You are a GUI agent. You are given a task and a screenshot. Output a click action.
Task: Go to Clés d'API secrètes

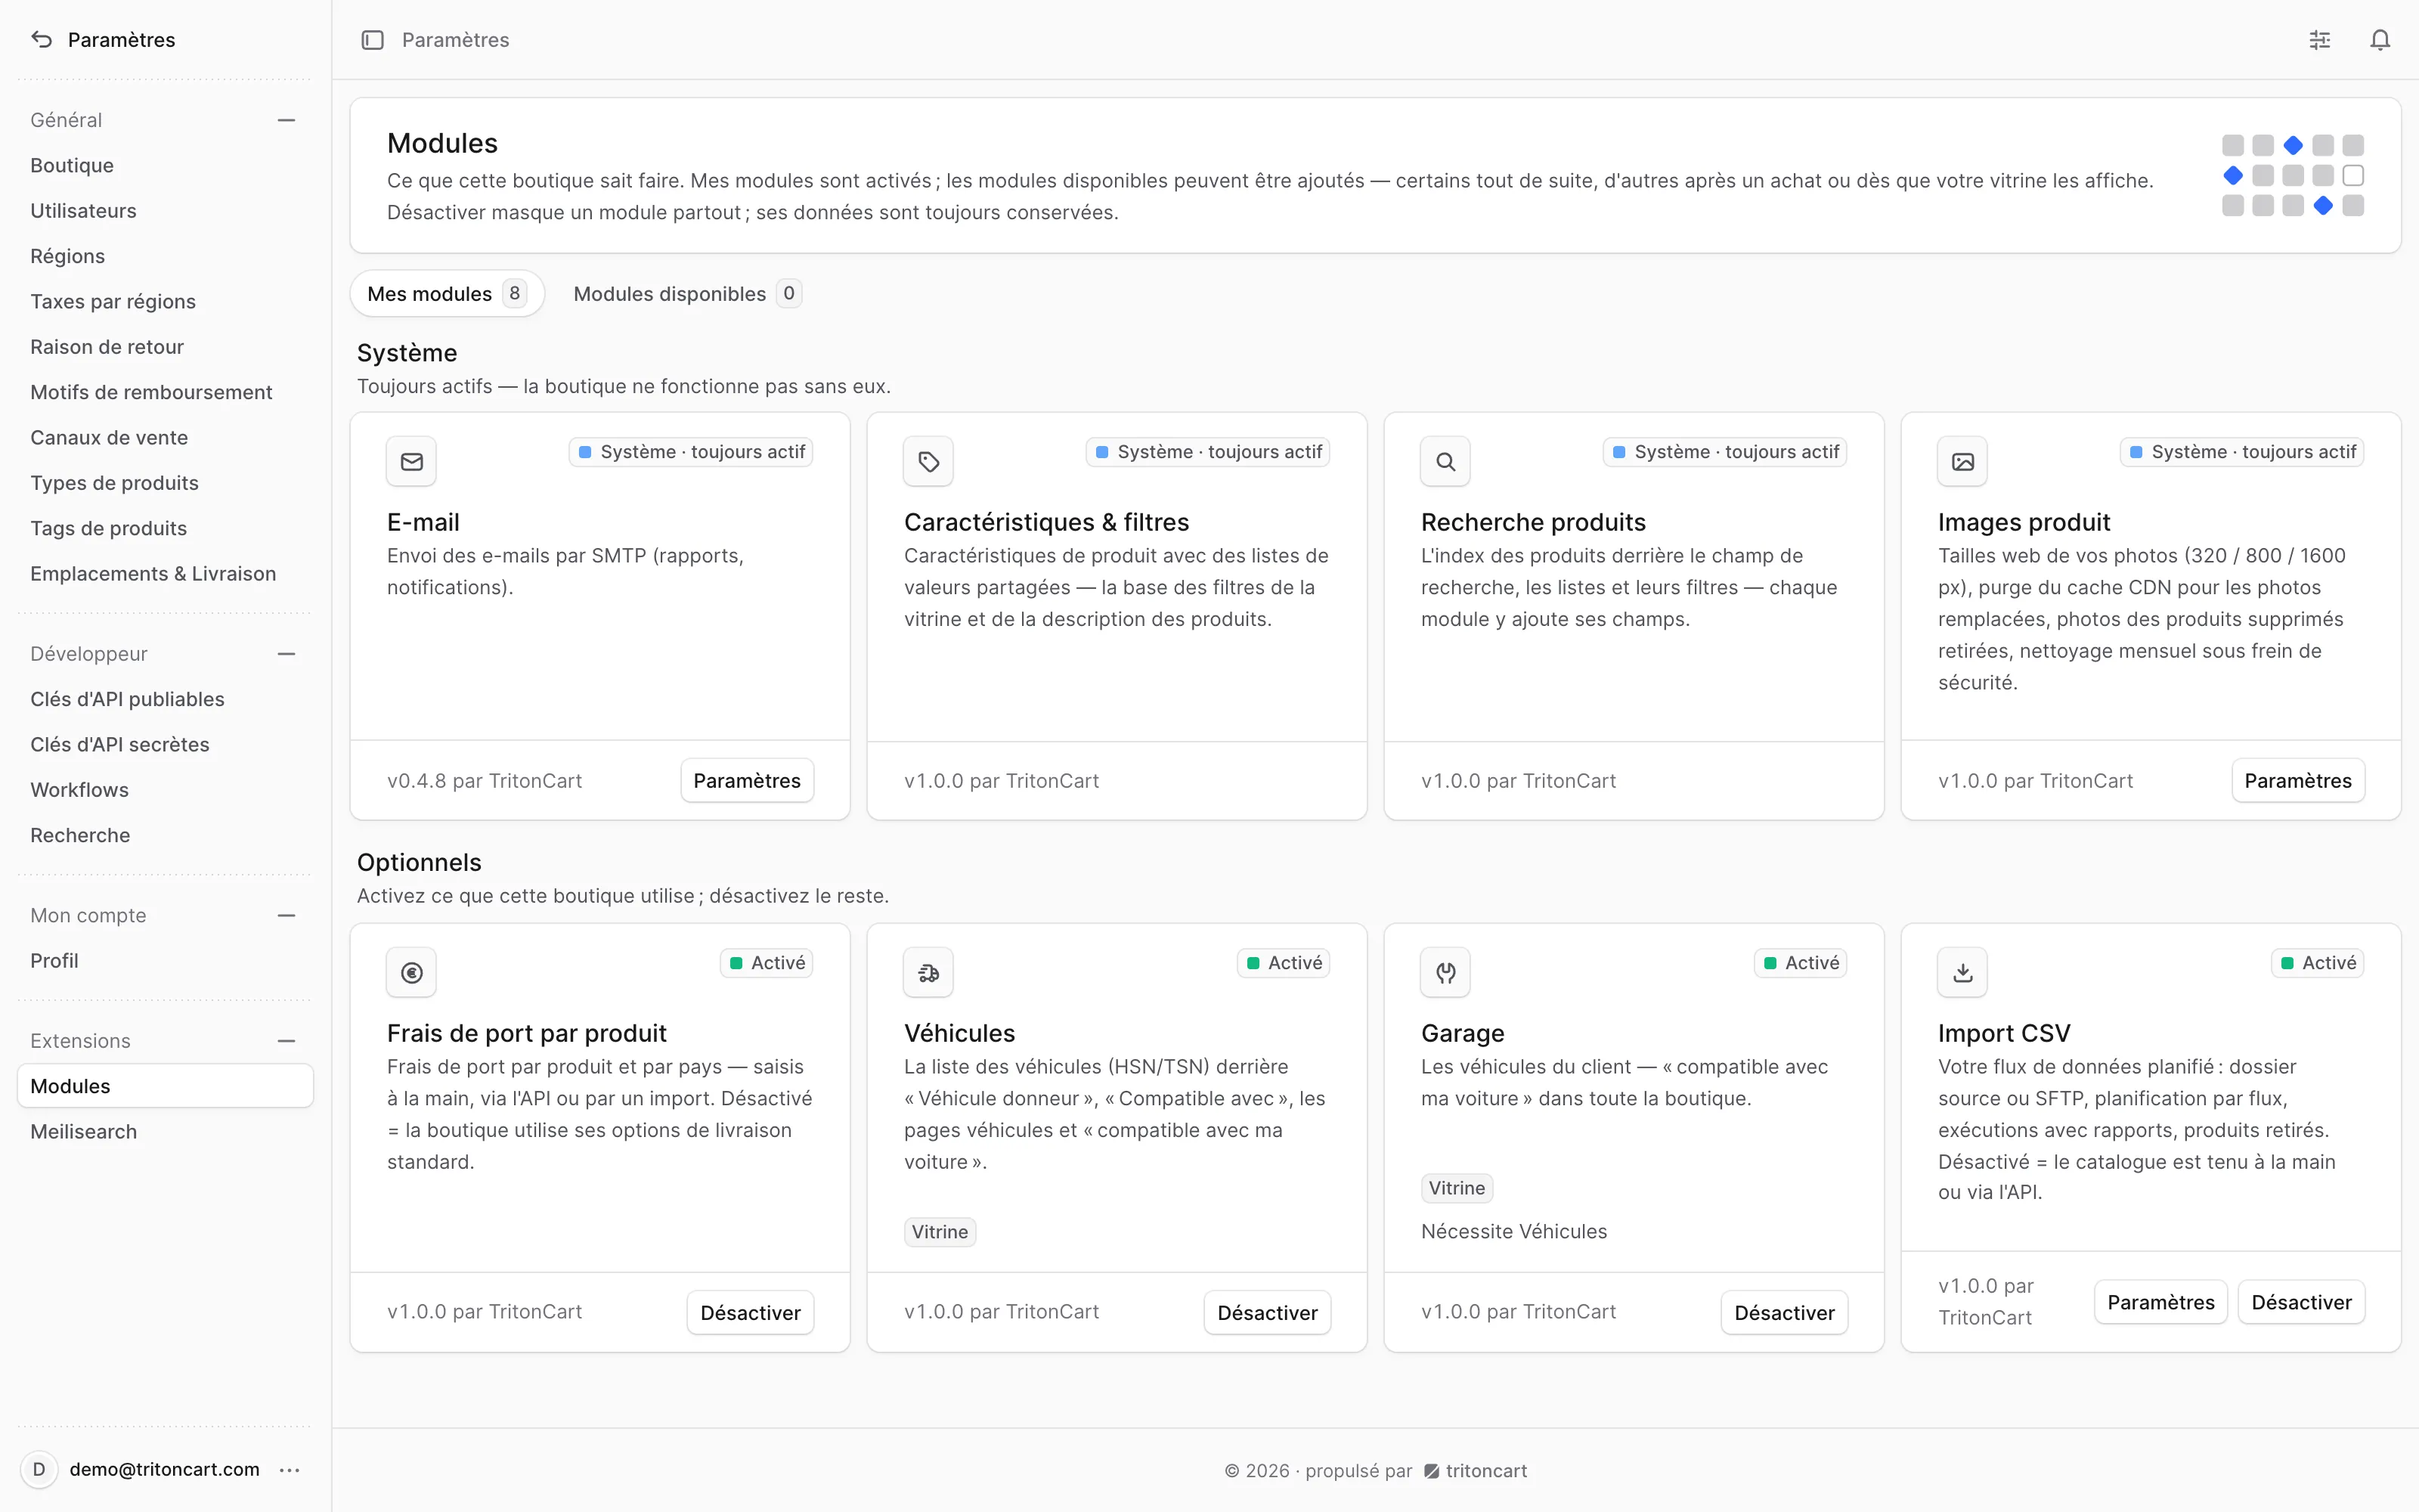click(x=165, y=744)
